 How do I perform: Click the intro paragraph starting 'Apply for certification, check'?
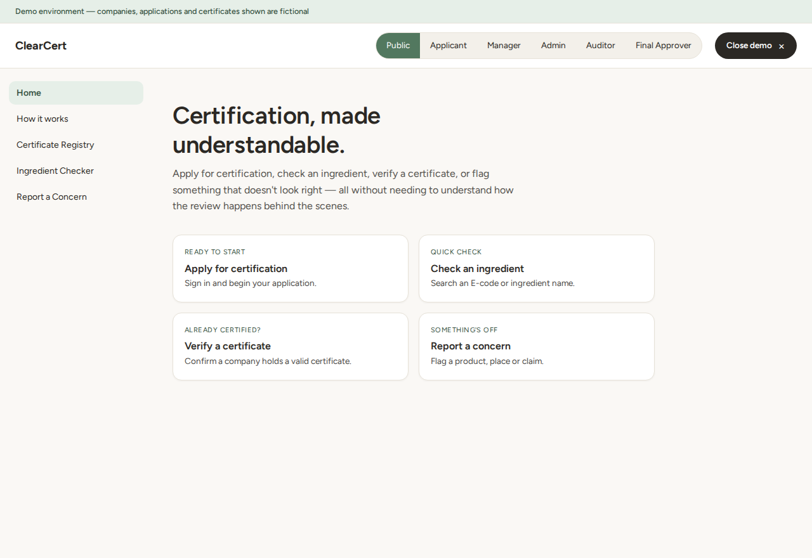[343, 190]
